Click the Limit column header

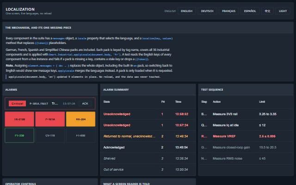[262, 102]
